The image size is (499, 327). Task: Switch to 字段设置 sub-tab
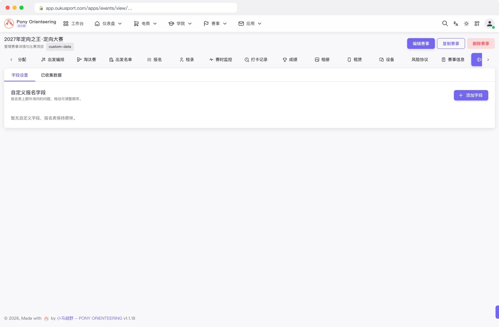tap(20, 75)
